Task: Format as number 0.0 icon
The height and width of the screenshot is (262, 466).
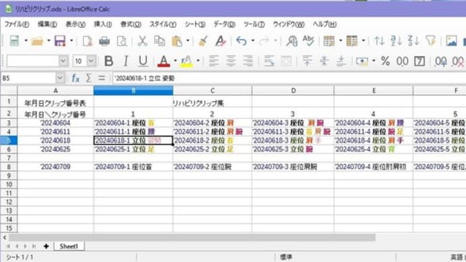Action: [402, 61]
